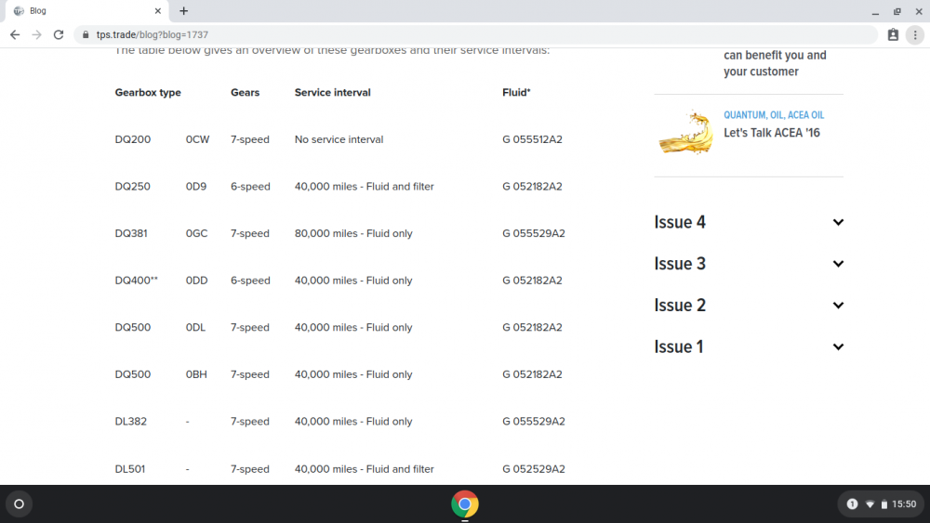Click the Wi-Fi status icon

[870, 504]
